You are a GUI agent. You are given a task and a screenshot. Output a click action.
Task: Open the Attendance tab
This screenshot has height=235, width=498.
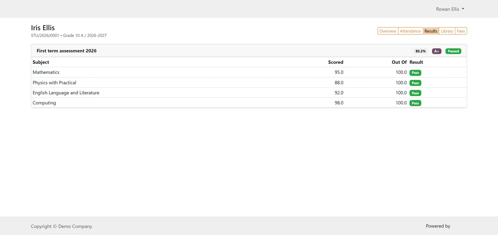pyautogui.click(x=410, y=31)
